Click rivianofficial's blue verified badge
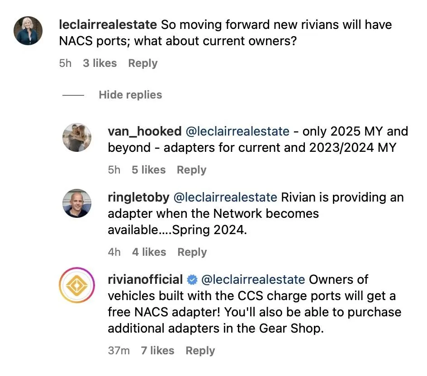The image size is (427, 376). pyautogui.click(x=192, y=280)
